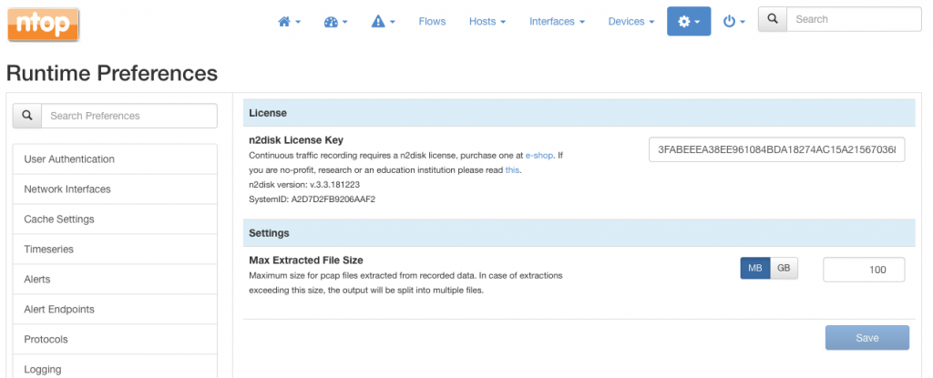Select the MB size unit
933x378 pixels.
tap(755, 269)
